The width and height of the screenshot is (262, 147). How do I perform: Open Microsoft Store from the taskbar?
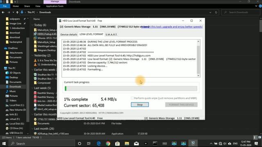pyautogui.click(x=117, y=143)
